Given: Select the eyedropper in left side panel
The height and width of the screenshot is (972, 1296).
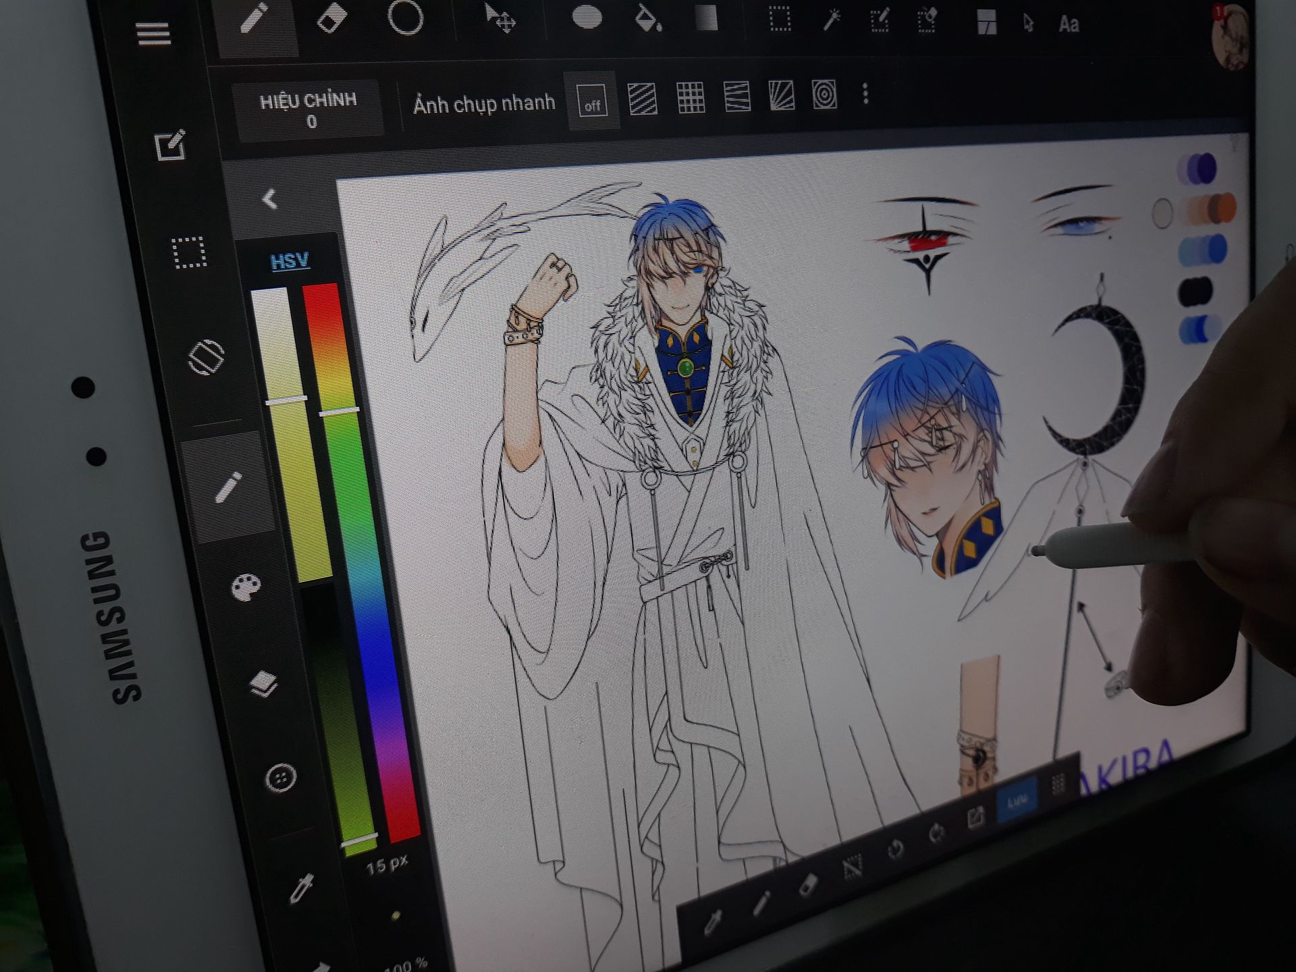Looking at the screenshot, I should coord(301,888).
